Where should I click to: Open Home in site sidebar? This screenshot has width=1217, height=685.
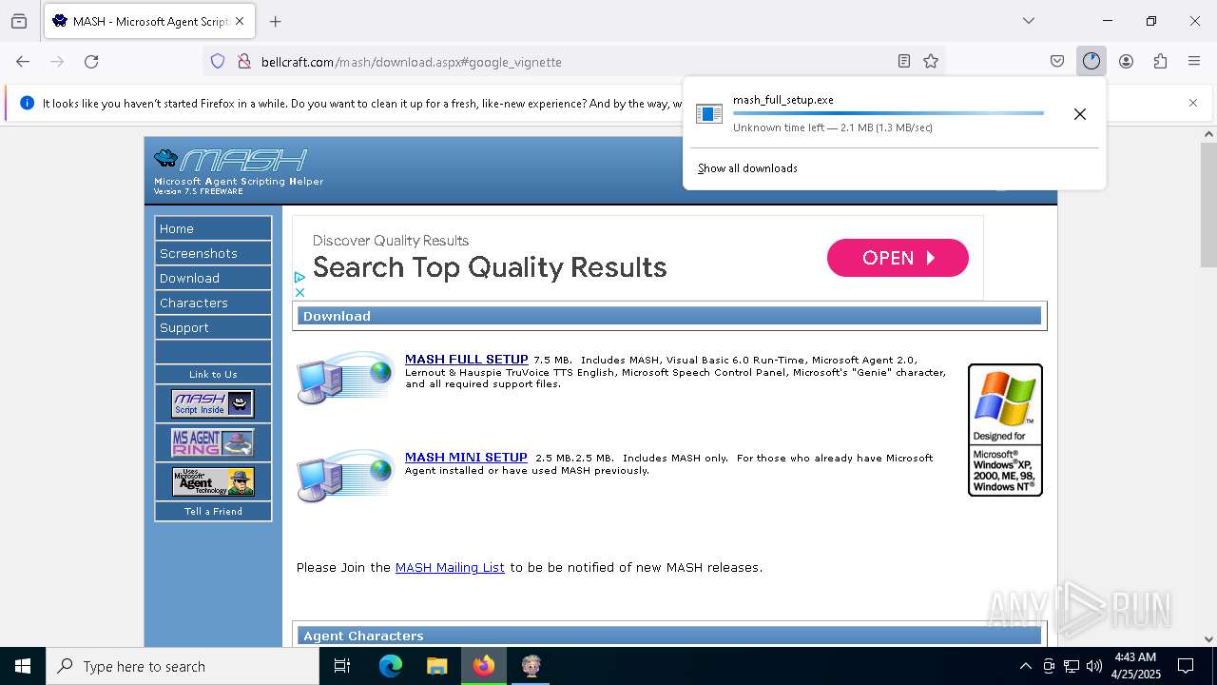[x=213, y=228]
